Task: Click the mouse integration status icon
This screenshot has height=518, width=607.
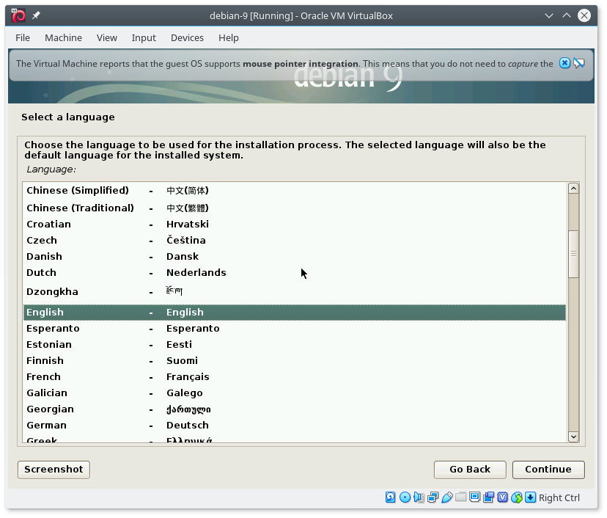Action: [x=517, y=497]
